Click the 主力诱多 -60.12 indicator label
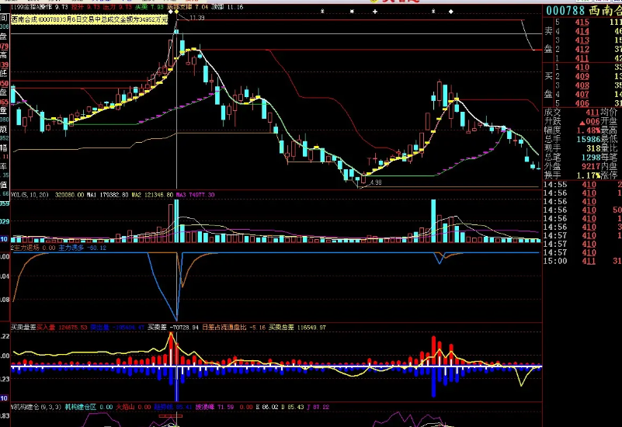This screenshot has height=427, width=622. (x=82, y=248)
